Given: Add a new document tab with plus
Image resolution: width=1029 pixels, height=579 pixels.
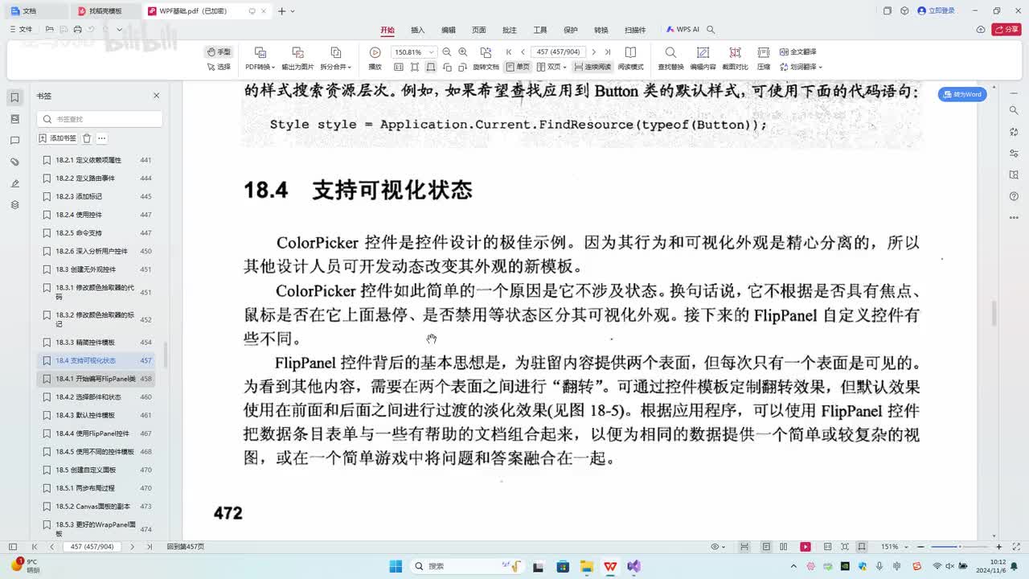Looking at the screenshot, I should [281, 11].
